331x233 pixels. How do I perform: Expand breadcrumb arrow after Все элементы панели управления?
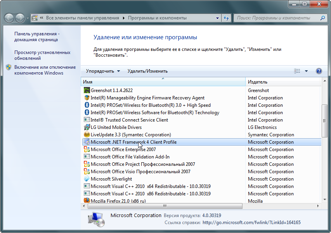124,18
